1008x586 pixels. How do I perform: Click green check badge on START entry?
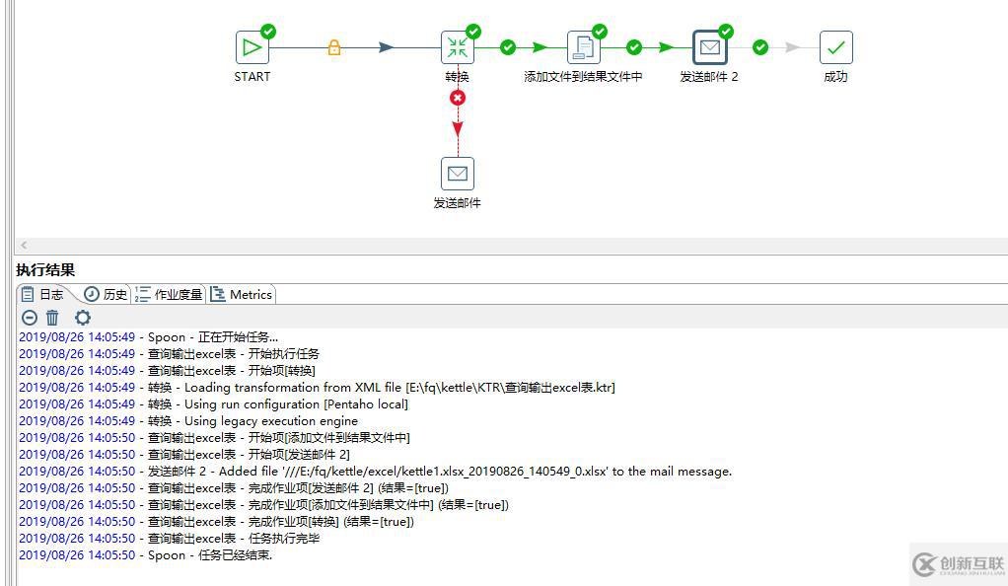click(x=268, y=31)
